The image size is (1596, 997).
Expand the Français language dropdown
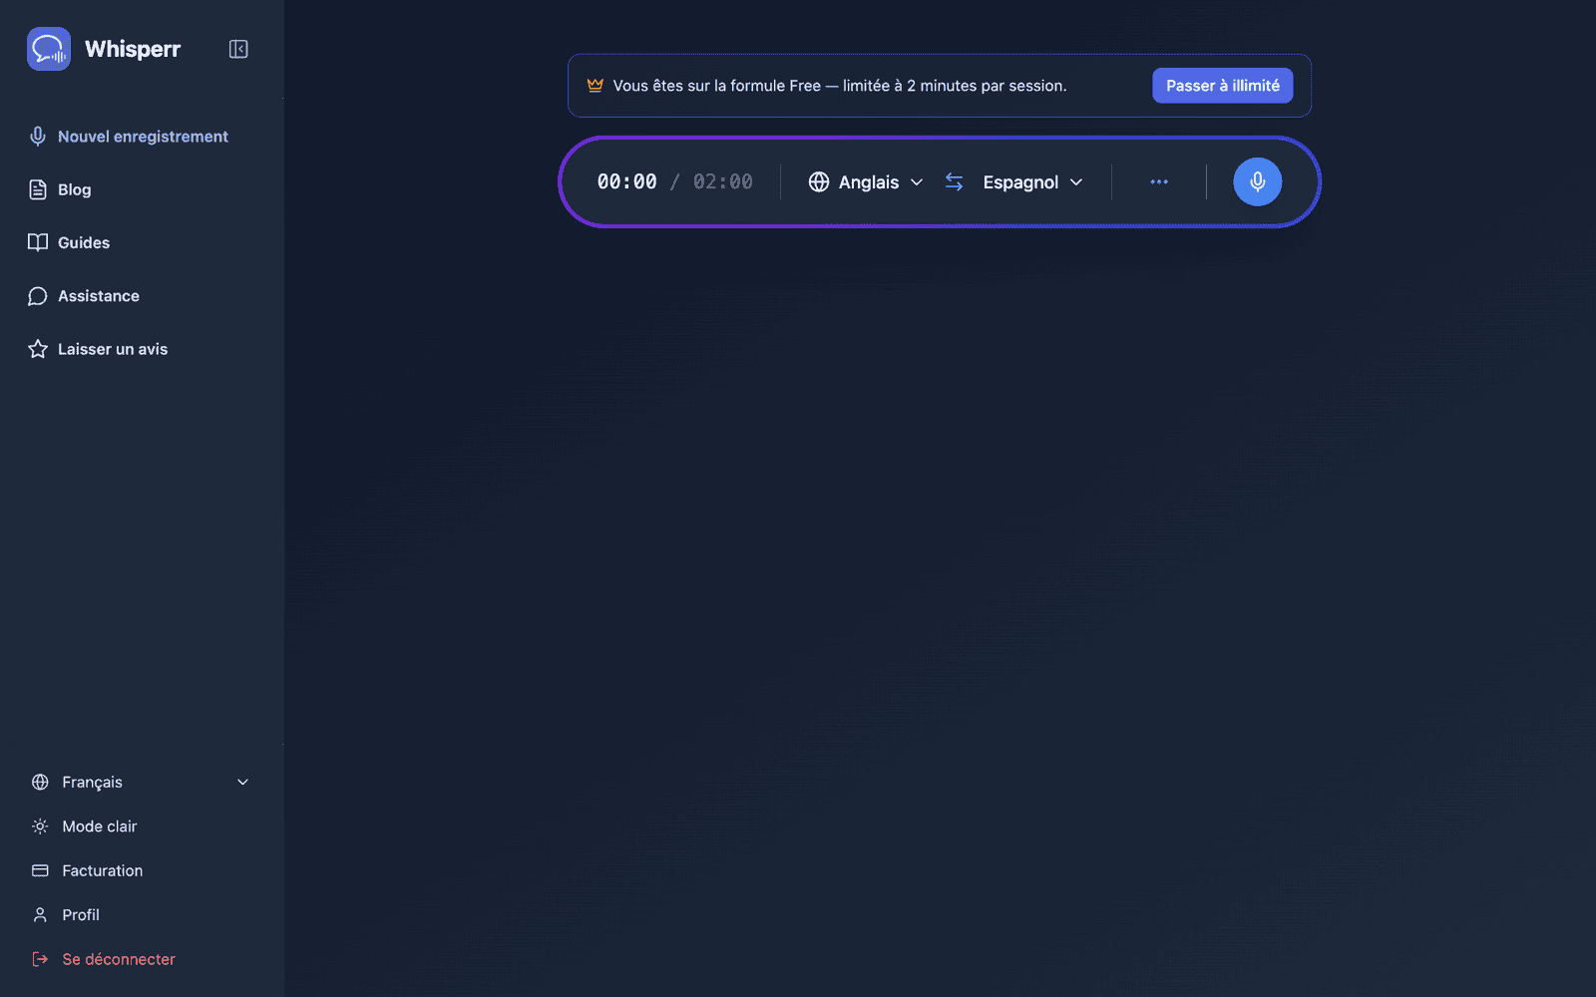coord(141,782)
